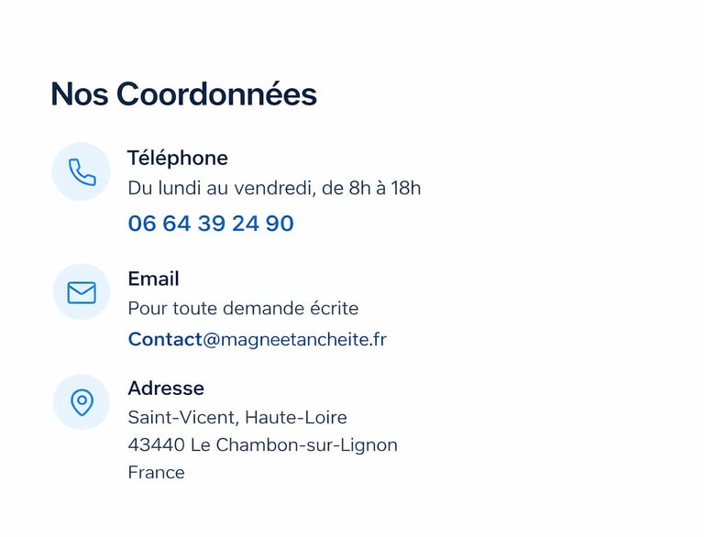Click the "Haute-Loire" department text
This screenshot has height=537, width=704.
[296, 418]
